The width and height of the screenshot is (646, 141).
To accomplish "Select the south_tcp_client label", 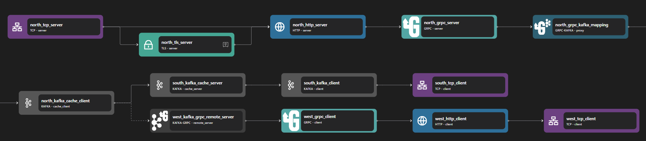I will [451, 83].
